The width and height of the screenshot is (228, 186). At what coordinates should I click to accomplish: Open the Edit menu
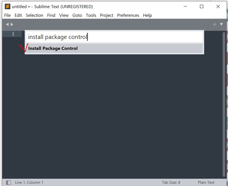[18, 15]
